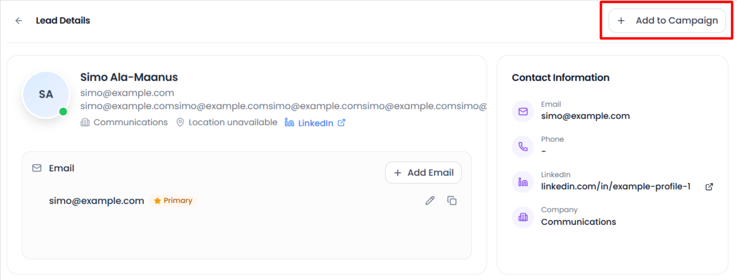Click the Communications building icon under the name
This screenshot has width=737, height=280.
[x=85, y=122]
